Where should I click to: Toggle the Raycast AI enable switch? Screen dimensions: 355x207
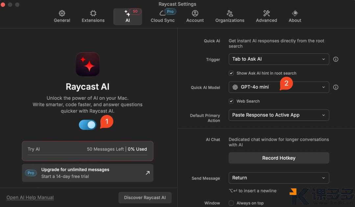(x=88, y=125)
